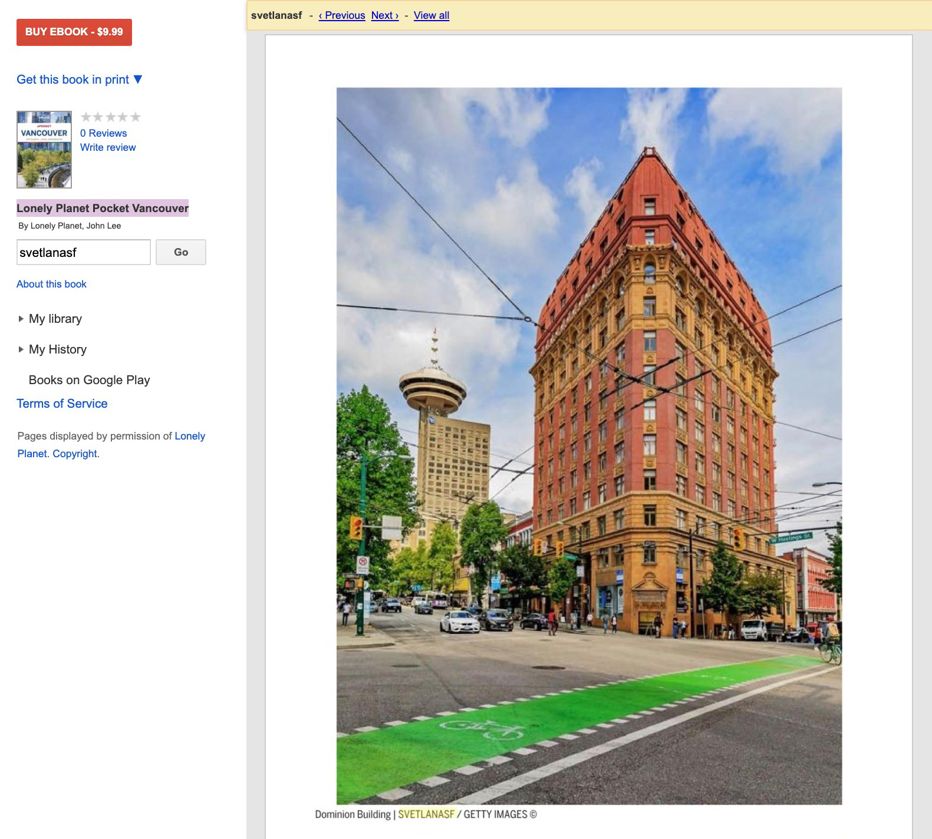
Task: Click the Copyright link
Action: pyautogui.click(x=75, y=454)
